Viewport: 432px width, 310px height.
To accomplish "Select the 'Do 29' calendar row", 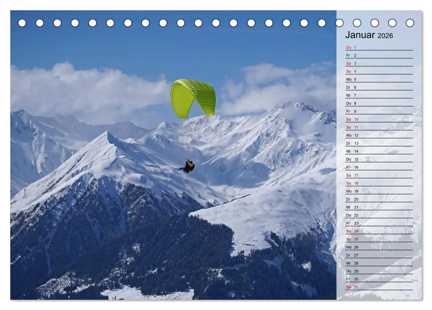I will pyautogui.click(x=379, y=271).
